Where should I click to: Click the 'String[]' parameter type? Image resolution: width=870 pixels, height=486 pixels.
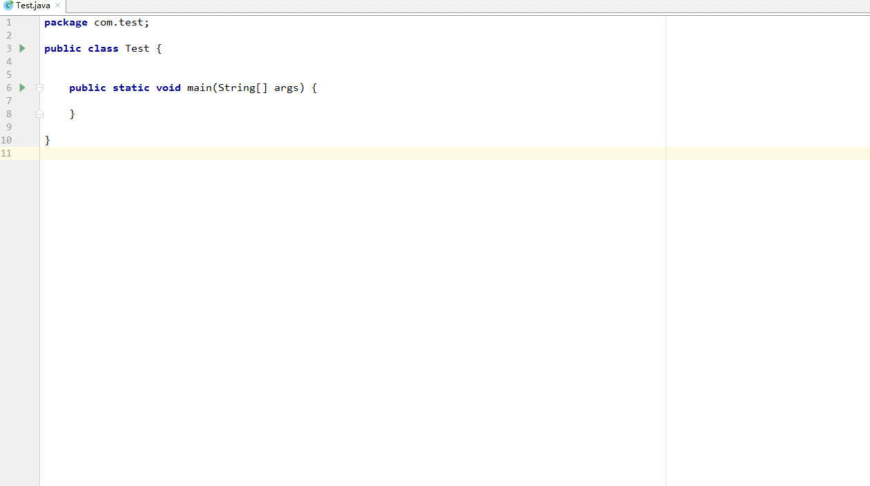coord(242,88)
